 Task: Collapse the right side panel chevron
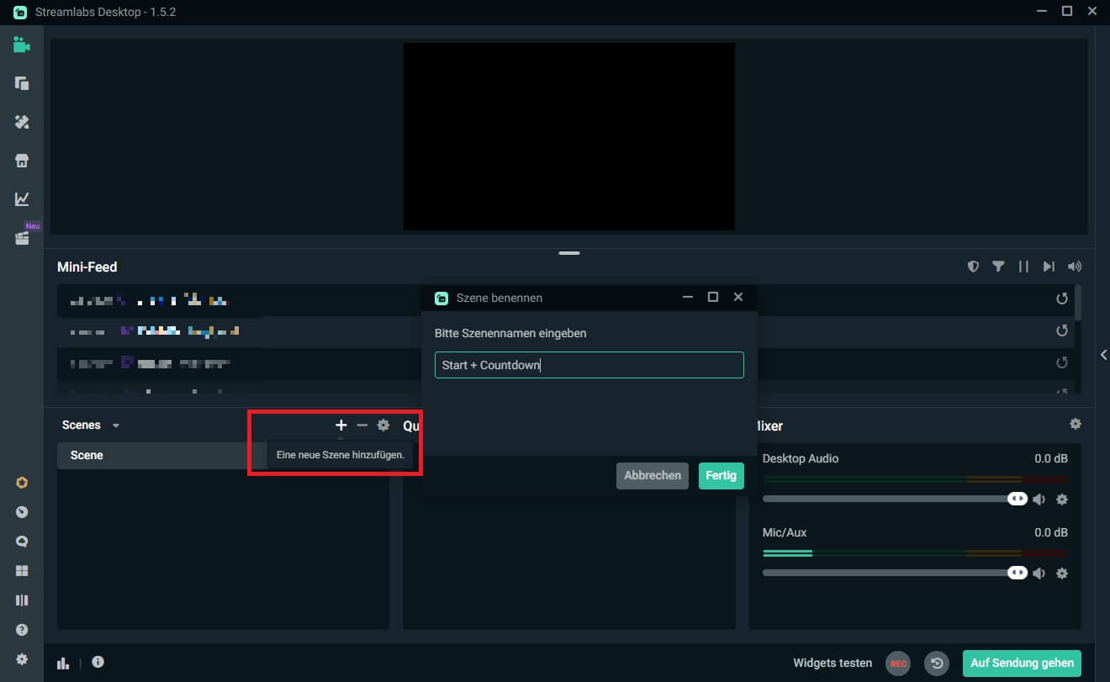1104,354
